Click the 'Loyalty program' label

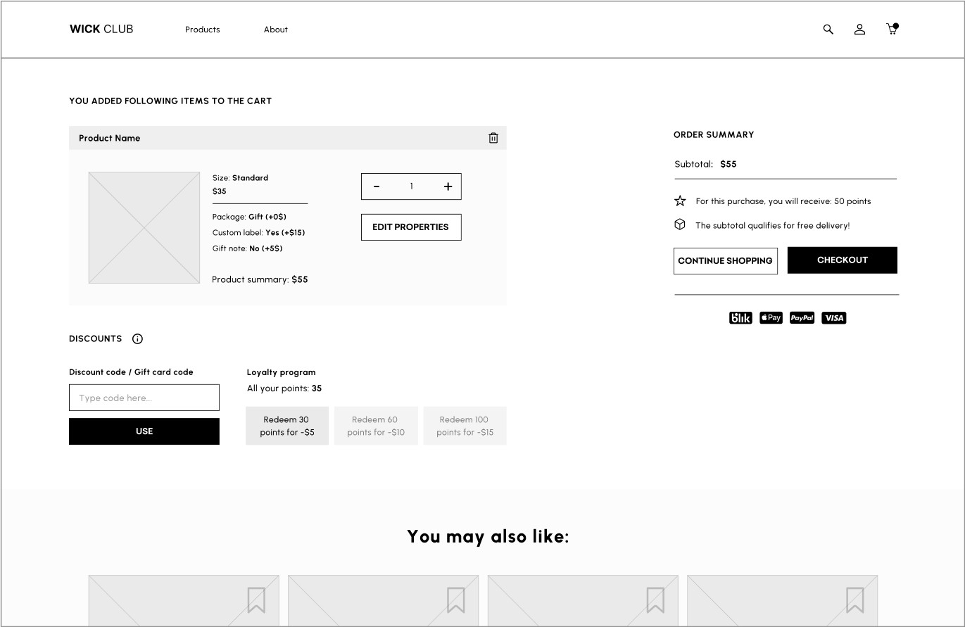pos(282,372)
